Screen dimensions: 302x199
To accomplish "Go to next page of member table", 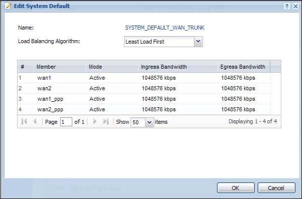I will tap(95, 121).
